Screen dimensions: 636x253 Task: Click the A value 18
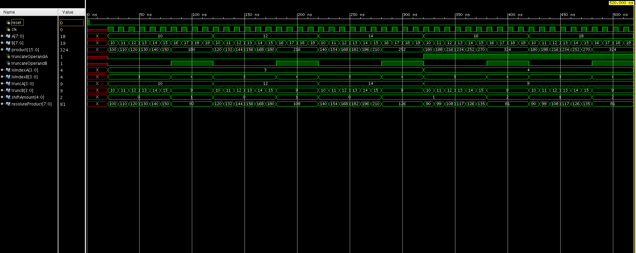pyautogui.click(x=63, y=36)
